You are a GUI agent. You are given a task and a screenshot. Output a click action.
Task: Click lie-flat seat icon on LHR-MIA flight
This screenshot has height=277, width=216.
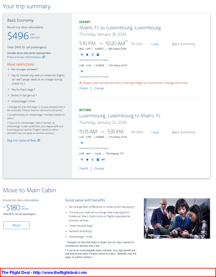tap(103, 160)
